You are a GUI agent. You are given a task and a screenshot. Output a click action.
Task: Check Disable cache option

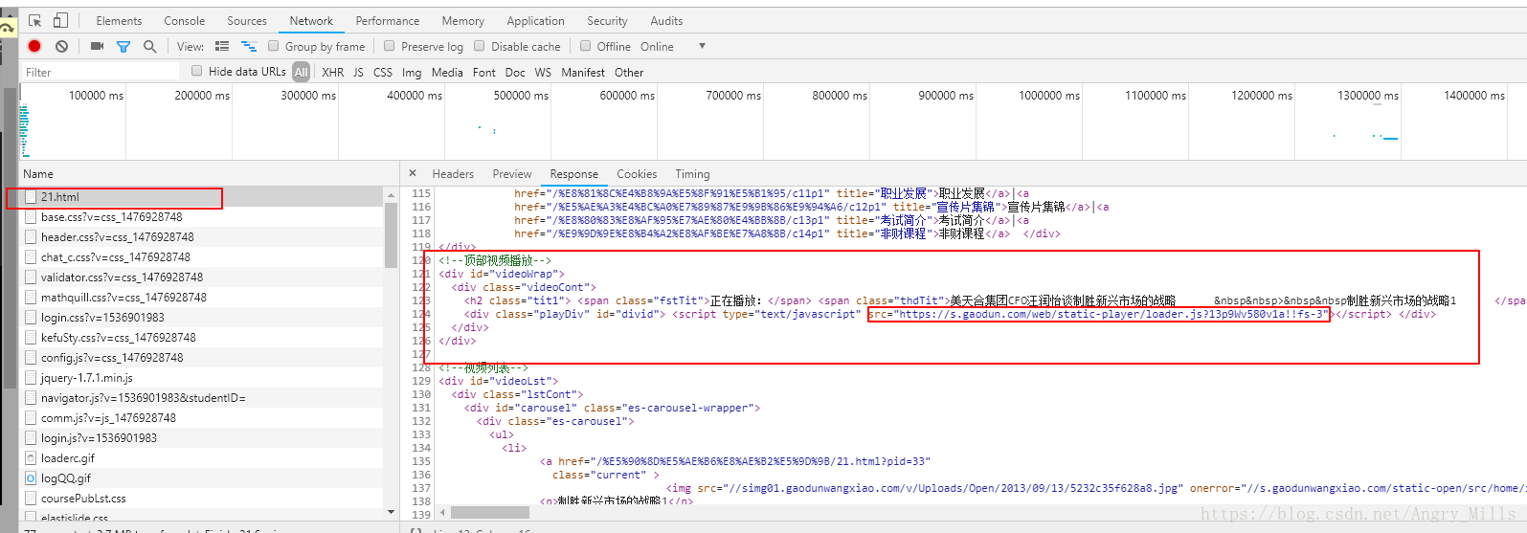479,46
